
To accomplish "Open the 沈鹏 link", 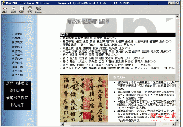I will point(84,68).
